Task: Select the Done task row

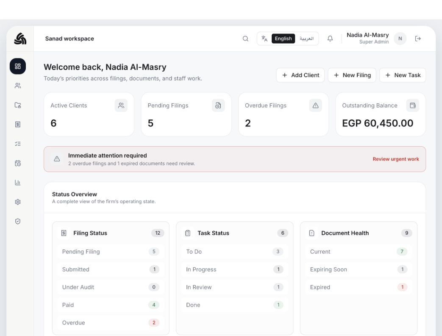Action: pos(235,305)
